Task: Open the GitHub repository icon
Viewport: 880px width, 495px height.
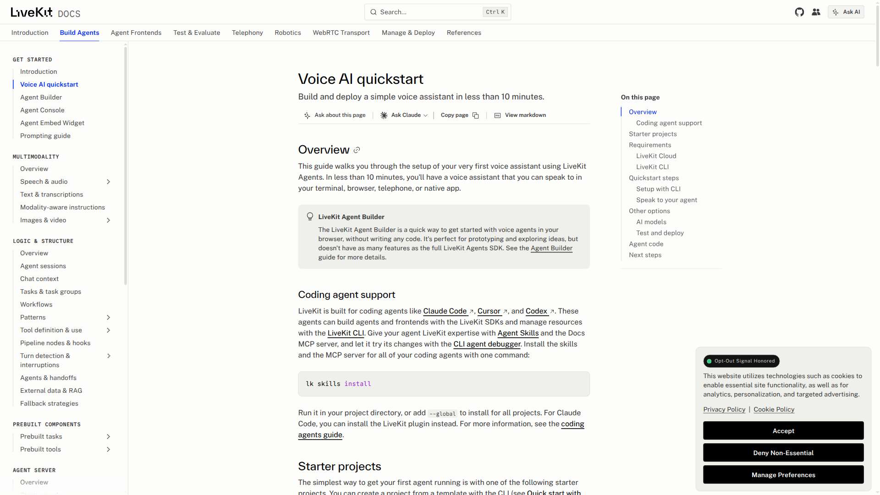Action: pos(799,12)
